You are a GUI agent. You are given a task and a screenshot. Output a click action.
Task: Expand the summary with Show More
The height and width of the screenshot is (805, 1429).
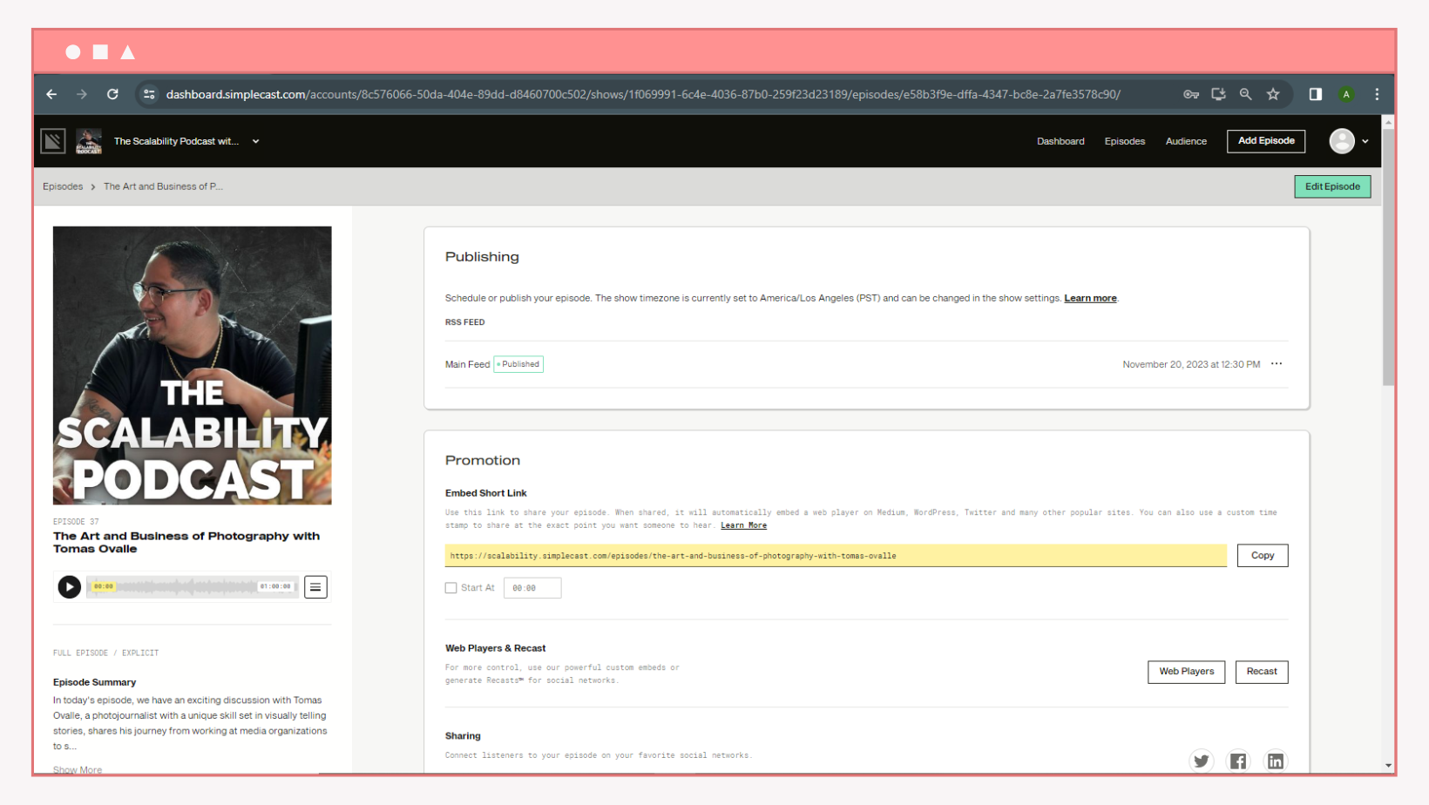coord(78,770)
